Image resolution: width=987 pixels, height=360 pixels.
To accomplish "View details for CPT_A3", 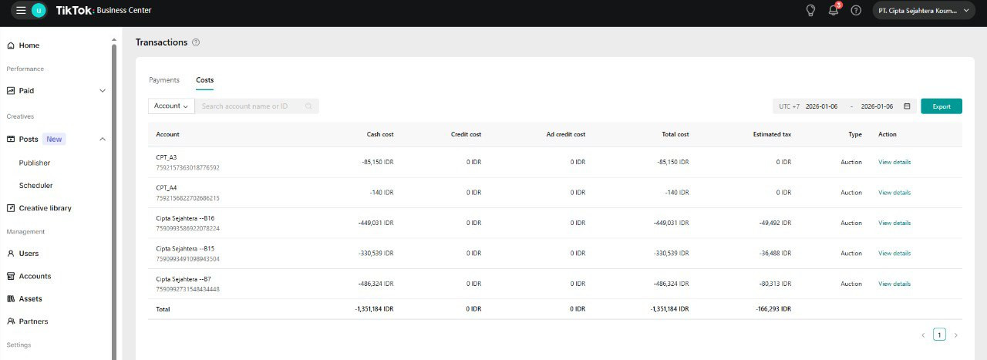I will click(x=894, y=162).
